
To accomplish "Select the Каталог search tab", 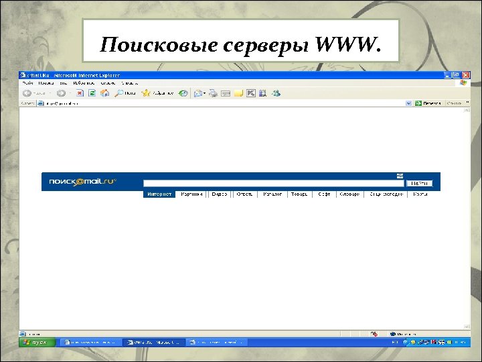I will (272, 194).
